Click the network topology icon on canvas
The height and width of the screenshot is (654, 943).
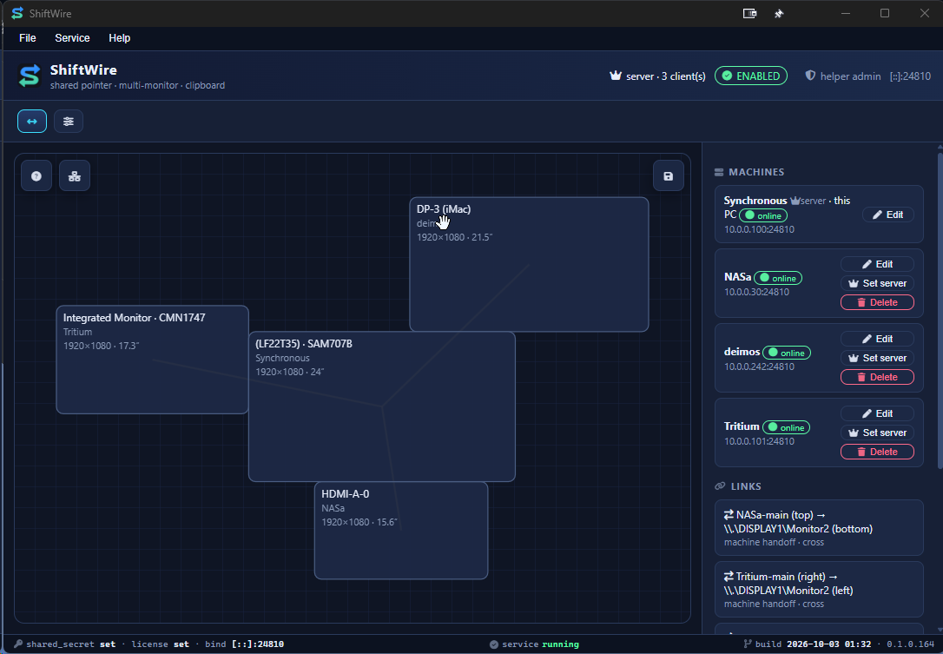point(75,175)
